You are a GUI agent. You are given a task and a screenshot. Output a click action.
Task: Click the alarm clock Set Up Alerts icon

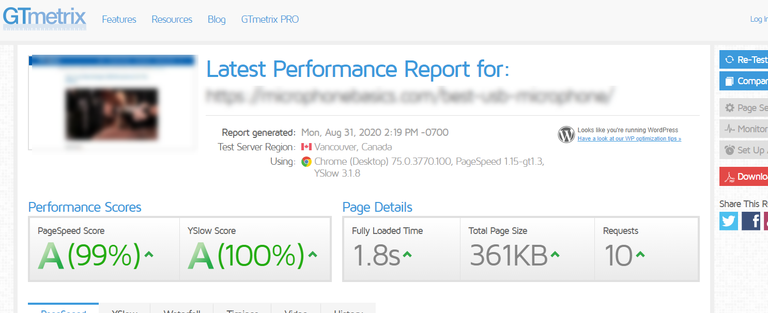(x=729, y=150)
